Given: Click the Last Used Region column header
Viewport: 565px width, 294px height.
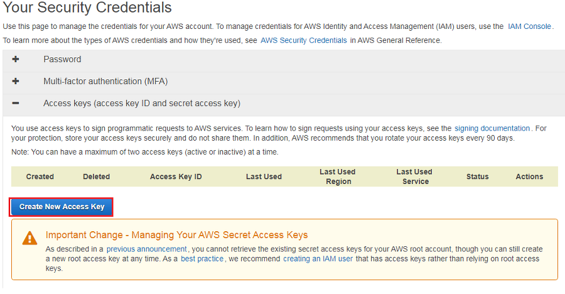Looking at the screenshot, I should click(x=338, y=177).
